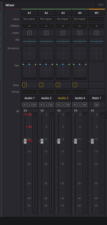Open the Dynamics panel for track A4

(x=80, y=53)
